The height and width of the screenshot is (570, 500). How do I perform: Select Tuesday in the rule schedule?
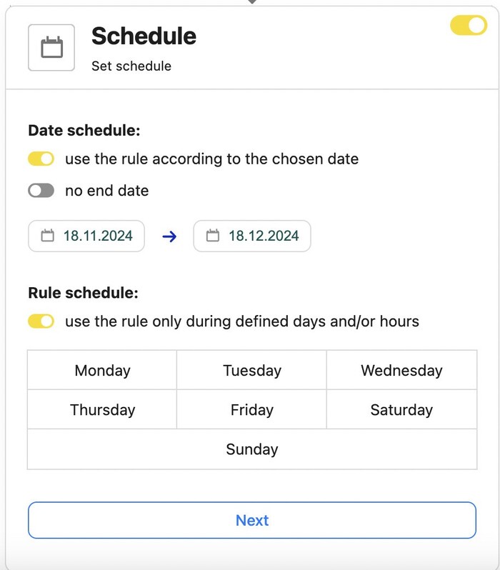tap(251, 370)
